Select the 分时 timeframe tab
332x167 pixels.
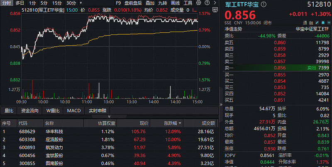(x=7, y=3)
